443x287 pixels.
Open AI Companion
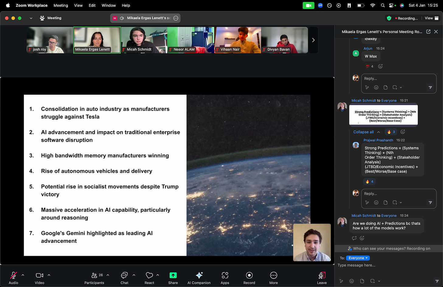point(199,278)
